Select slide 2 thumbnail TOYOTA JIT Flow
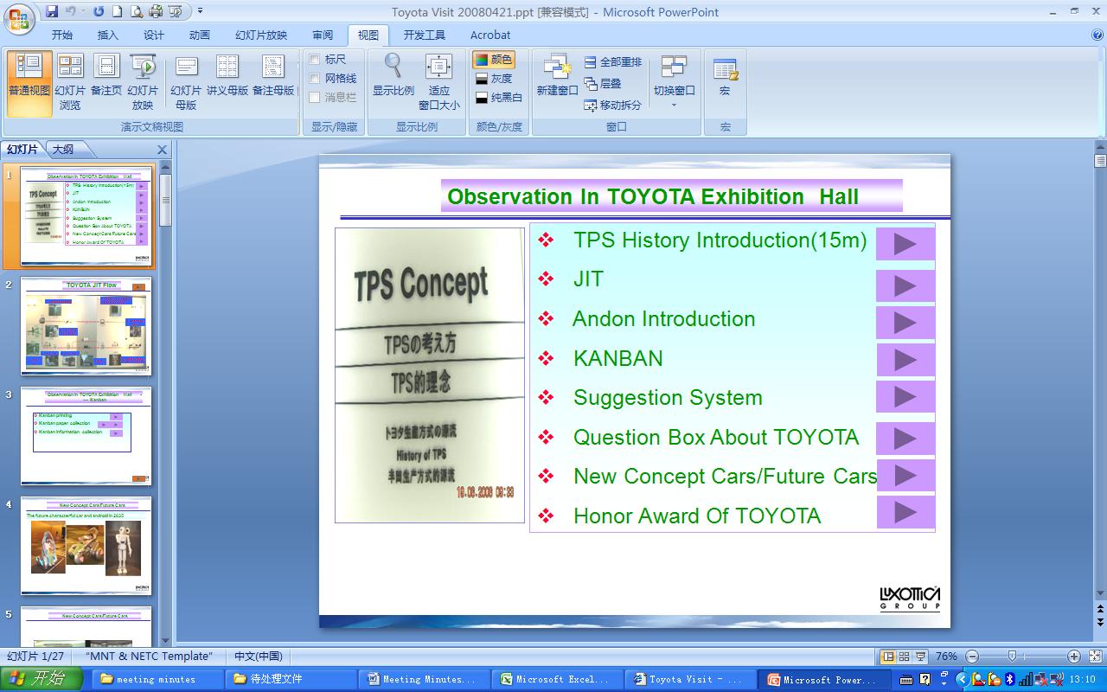Image resolution: width=1107 pixels, height=692 pixels. coord(86,325)
